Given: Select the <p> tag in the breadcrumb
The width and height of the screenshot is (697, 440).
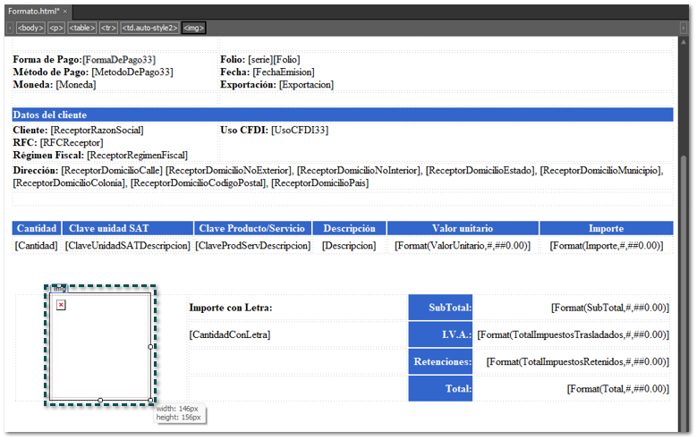Looking at the screenshot, I should coord(55,28).
